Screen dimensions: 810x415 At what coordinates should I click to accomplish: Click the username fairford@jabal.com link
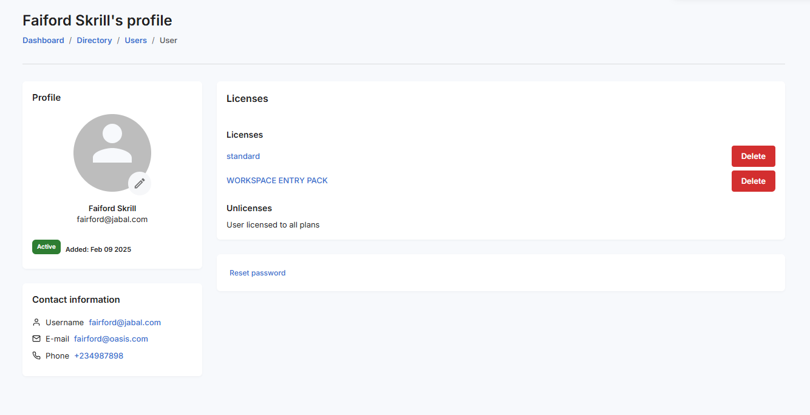[124, 322]
